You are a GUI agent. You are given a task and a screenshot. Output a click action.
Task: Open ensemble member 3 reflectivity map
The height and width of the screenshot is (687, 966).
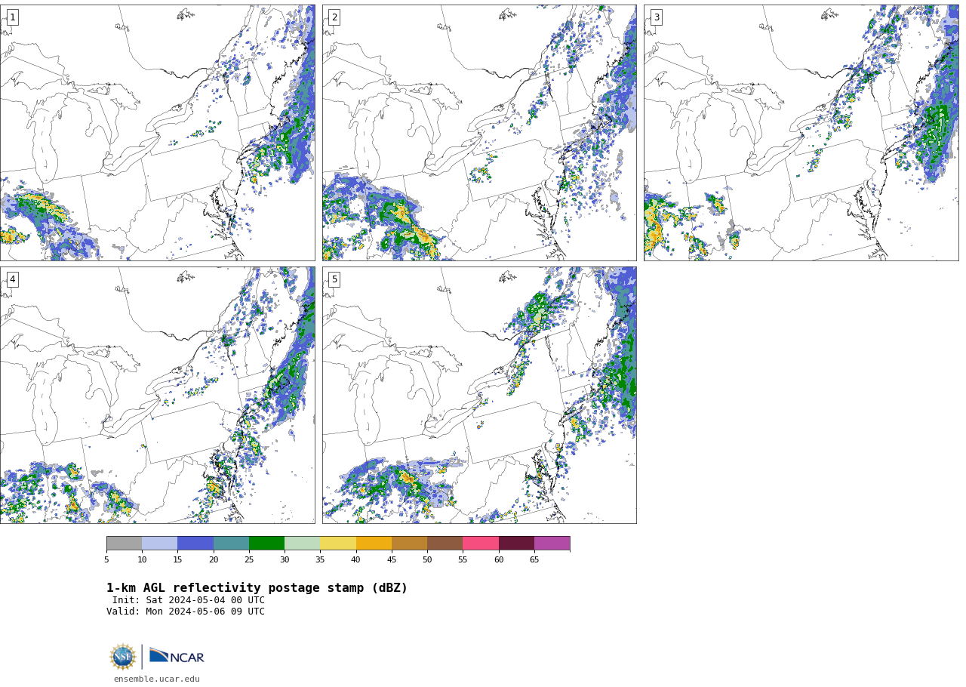[801, 133]
